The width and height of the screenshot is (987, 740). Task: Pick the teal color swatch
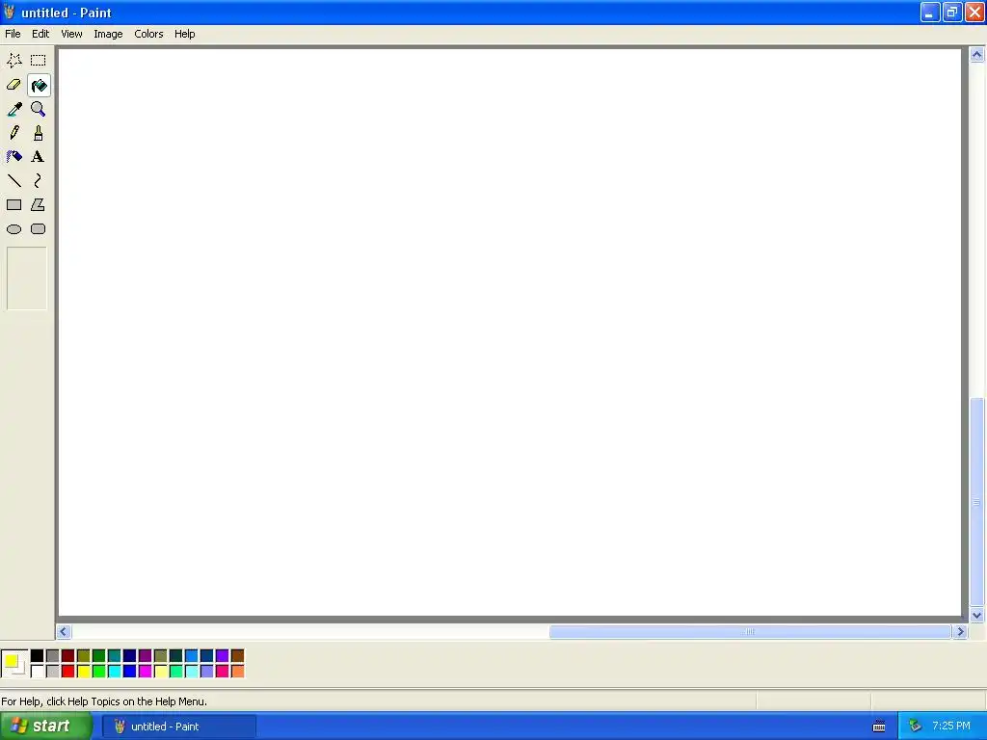pyautogui.click(x=114, y=655)
